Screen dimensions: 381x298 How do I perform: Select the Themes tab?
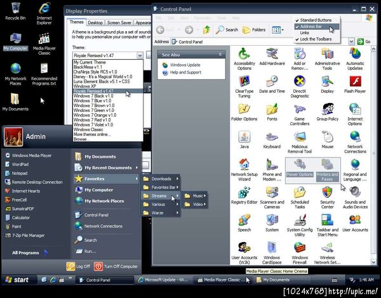pyautogui.click(x=77, y=22)
